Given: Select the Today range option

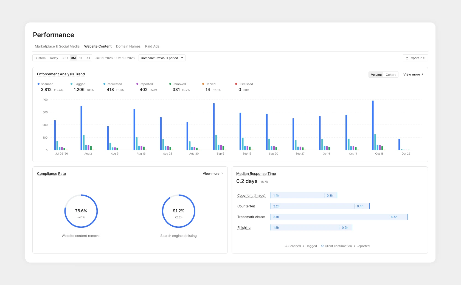Looking at the screenshot, I should pyautogui.click(x=54, y=58).
